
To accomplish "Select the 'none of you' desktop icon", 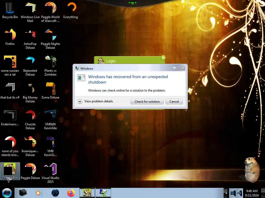I will (10, 146).
